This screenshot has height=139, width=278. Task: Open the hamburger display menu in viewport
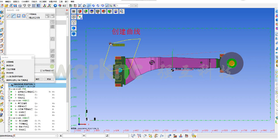pos(74,11)
